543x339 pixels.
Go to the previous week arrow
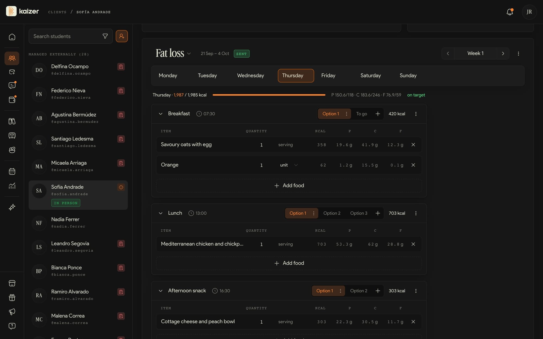[x=448, y=53]
